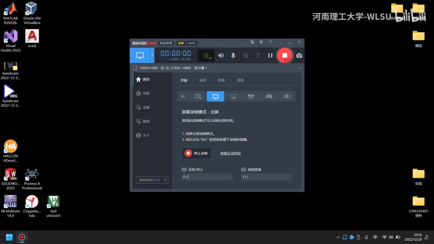Switch to the 图像 tab

click(x=221, y=80)
